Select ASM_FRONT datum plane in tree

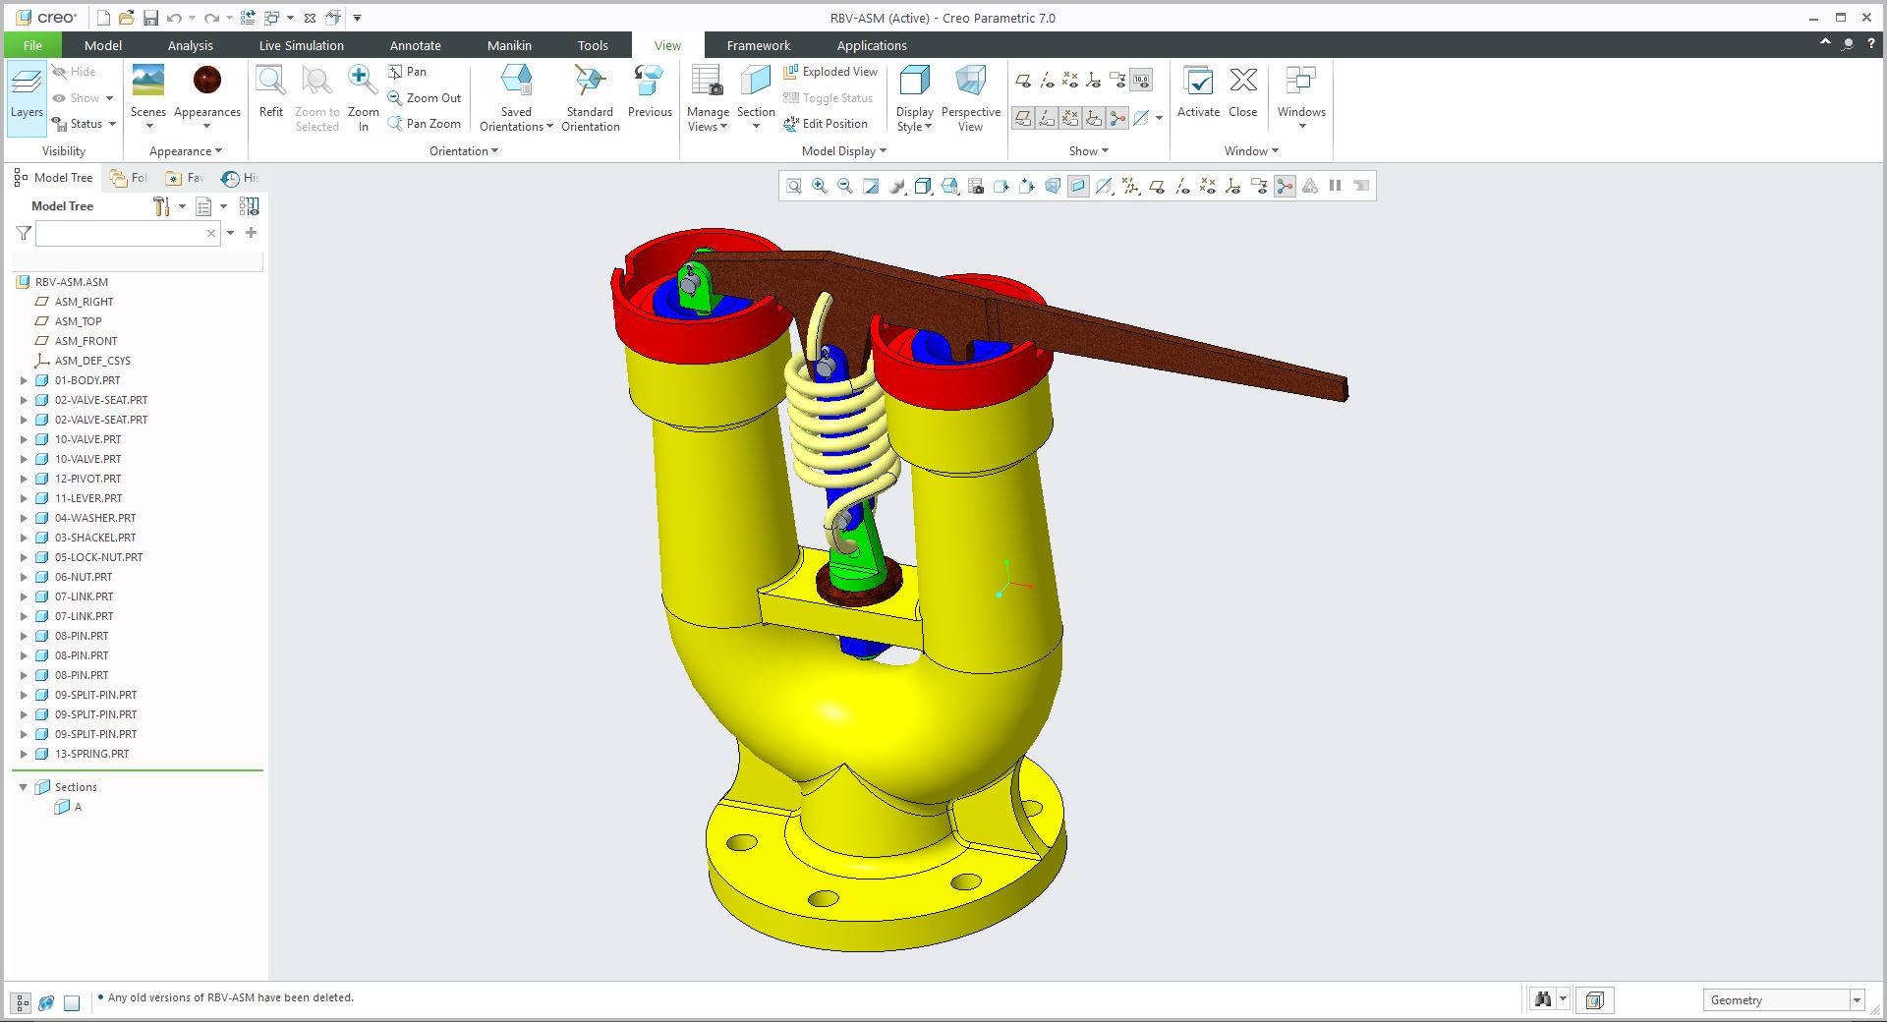click(x=86, y=341)
